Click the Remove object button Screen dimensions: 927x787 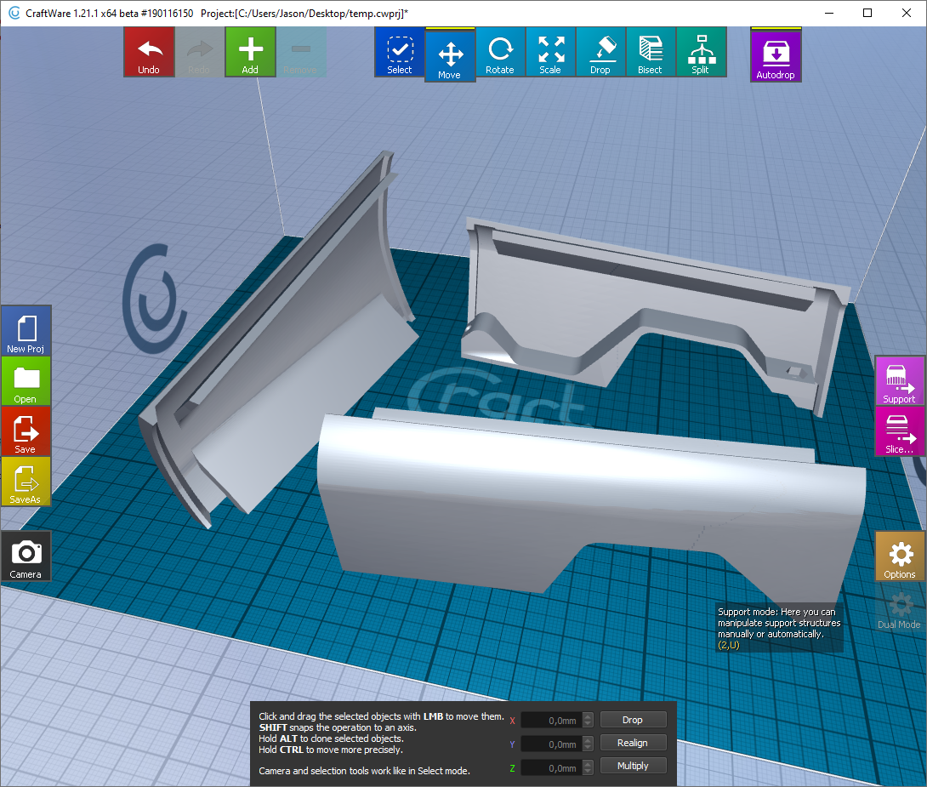click(300, 52)
